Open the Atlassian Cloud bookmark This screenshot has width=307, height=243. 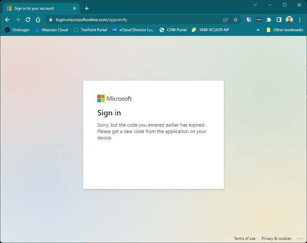[x=51, y=30]
